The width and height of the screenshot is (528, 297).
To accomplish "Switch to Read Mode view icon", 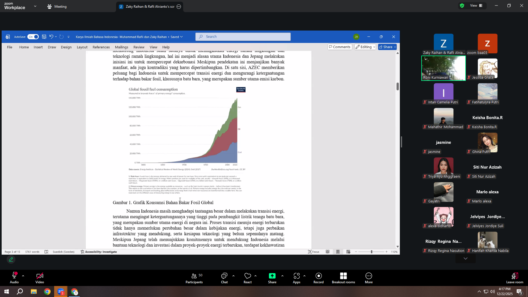I will (328, 252).
